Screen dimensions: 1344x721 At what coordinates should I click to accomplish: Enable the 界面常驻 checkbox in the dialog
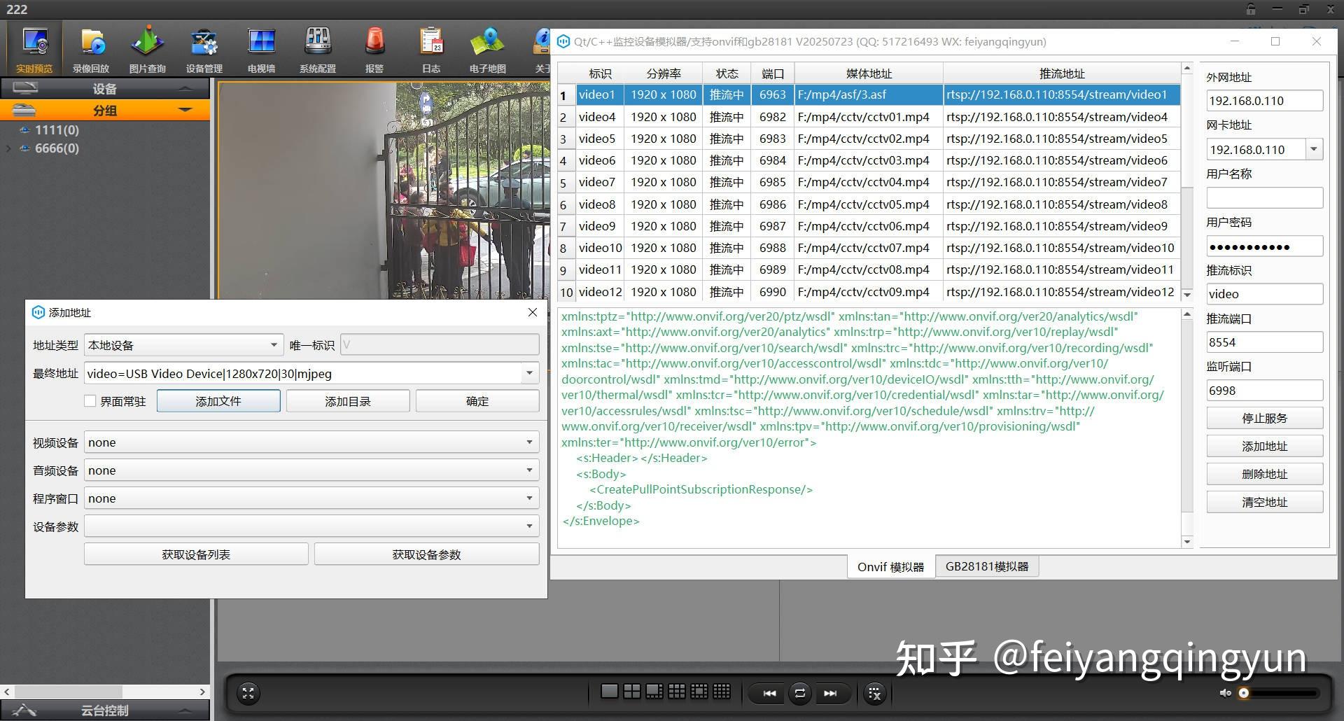[x=90, y=400]
